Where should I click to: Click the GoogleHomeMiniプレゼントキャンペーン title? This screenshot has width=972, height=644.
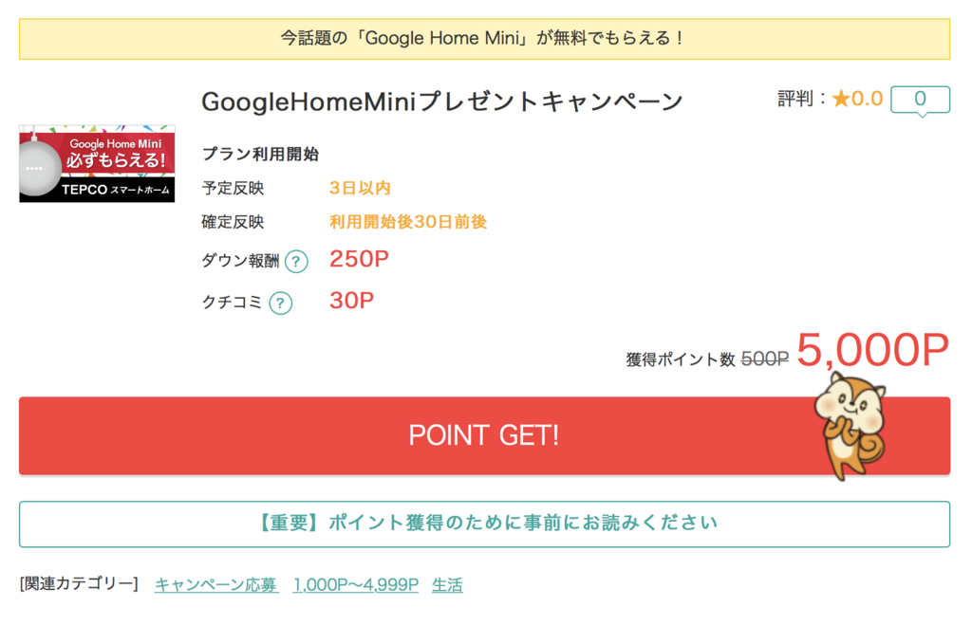click(442, 101)
